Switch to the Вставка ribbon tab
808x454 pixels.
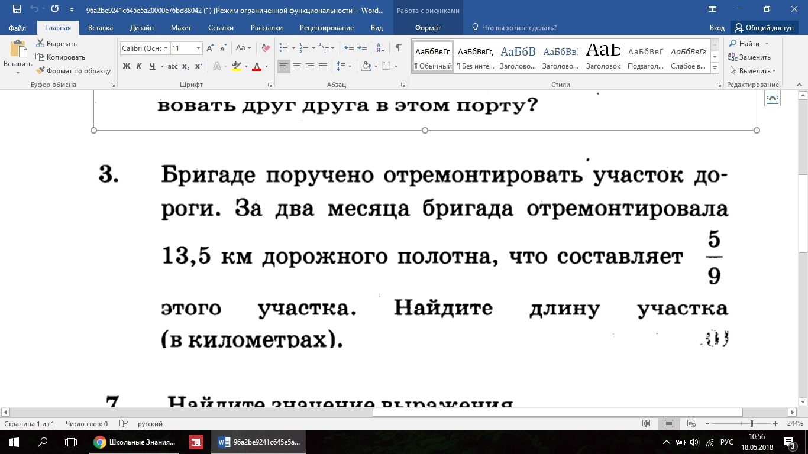(101, 28)
